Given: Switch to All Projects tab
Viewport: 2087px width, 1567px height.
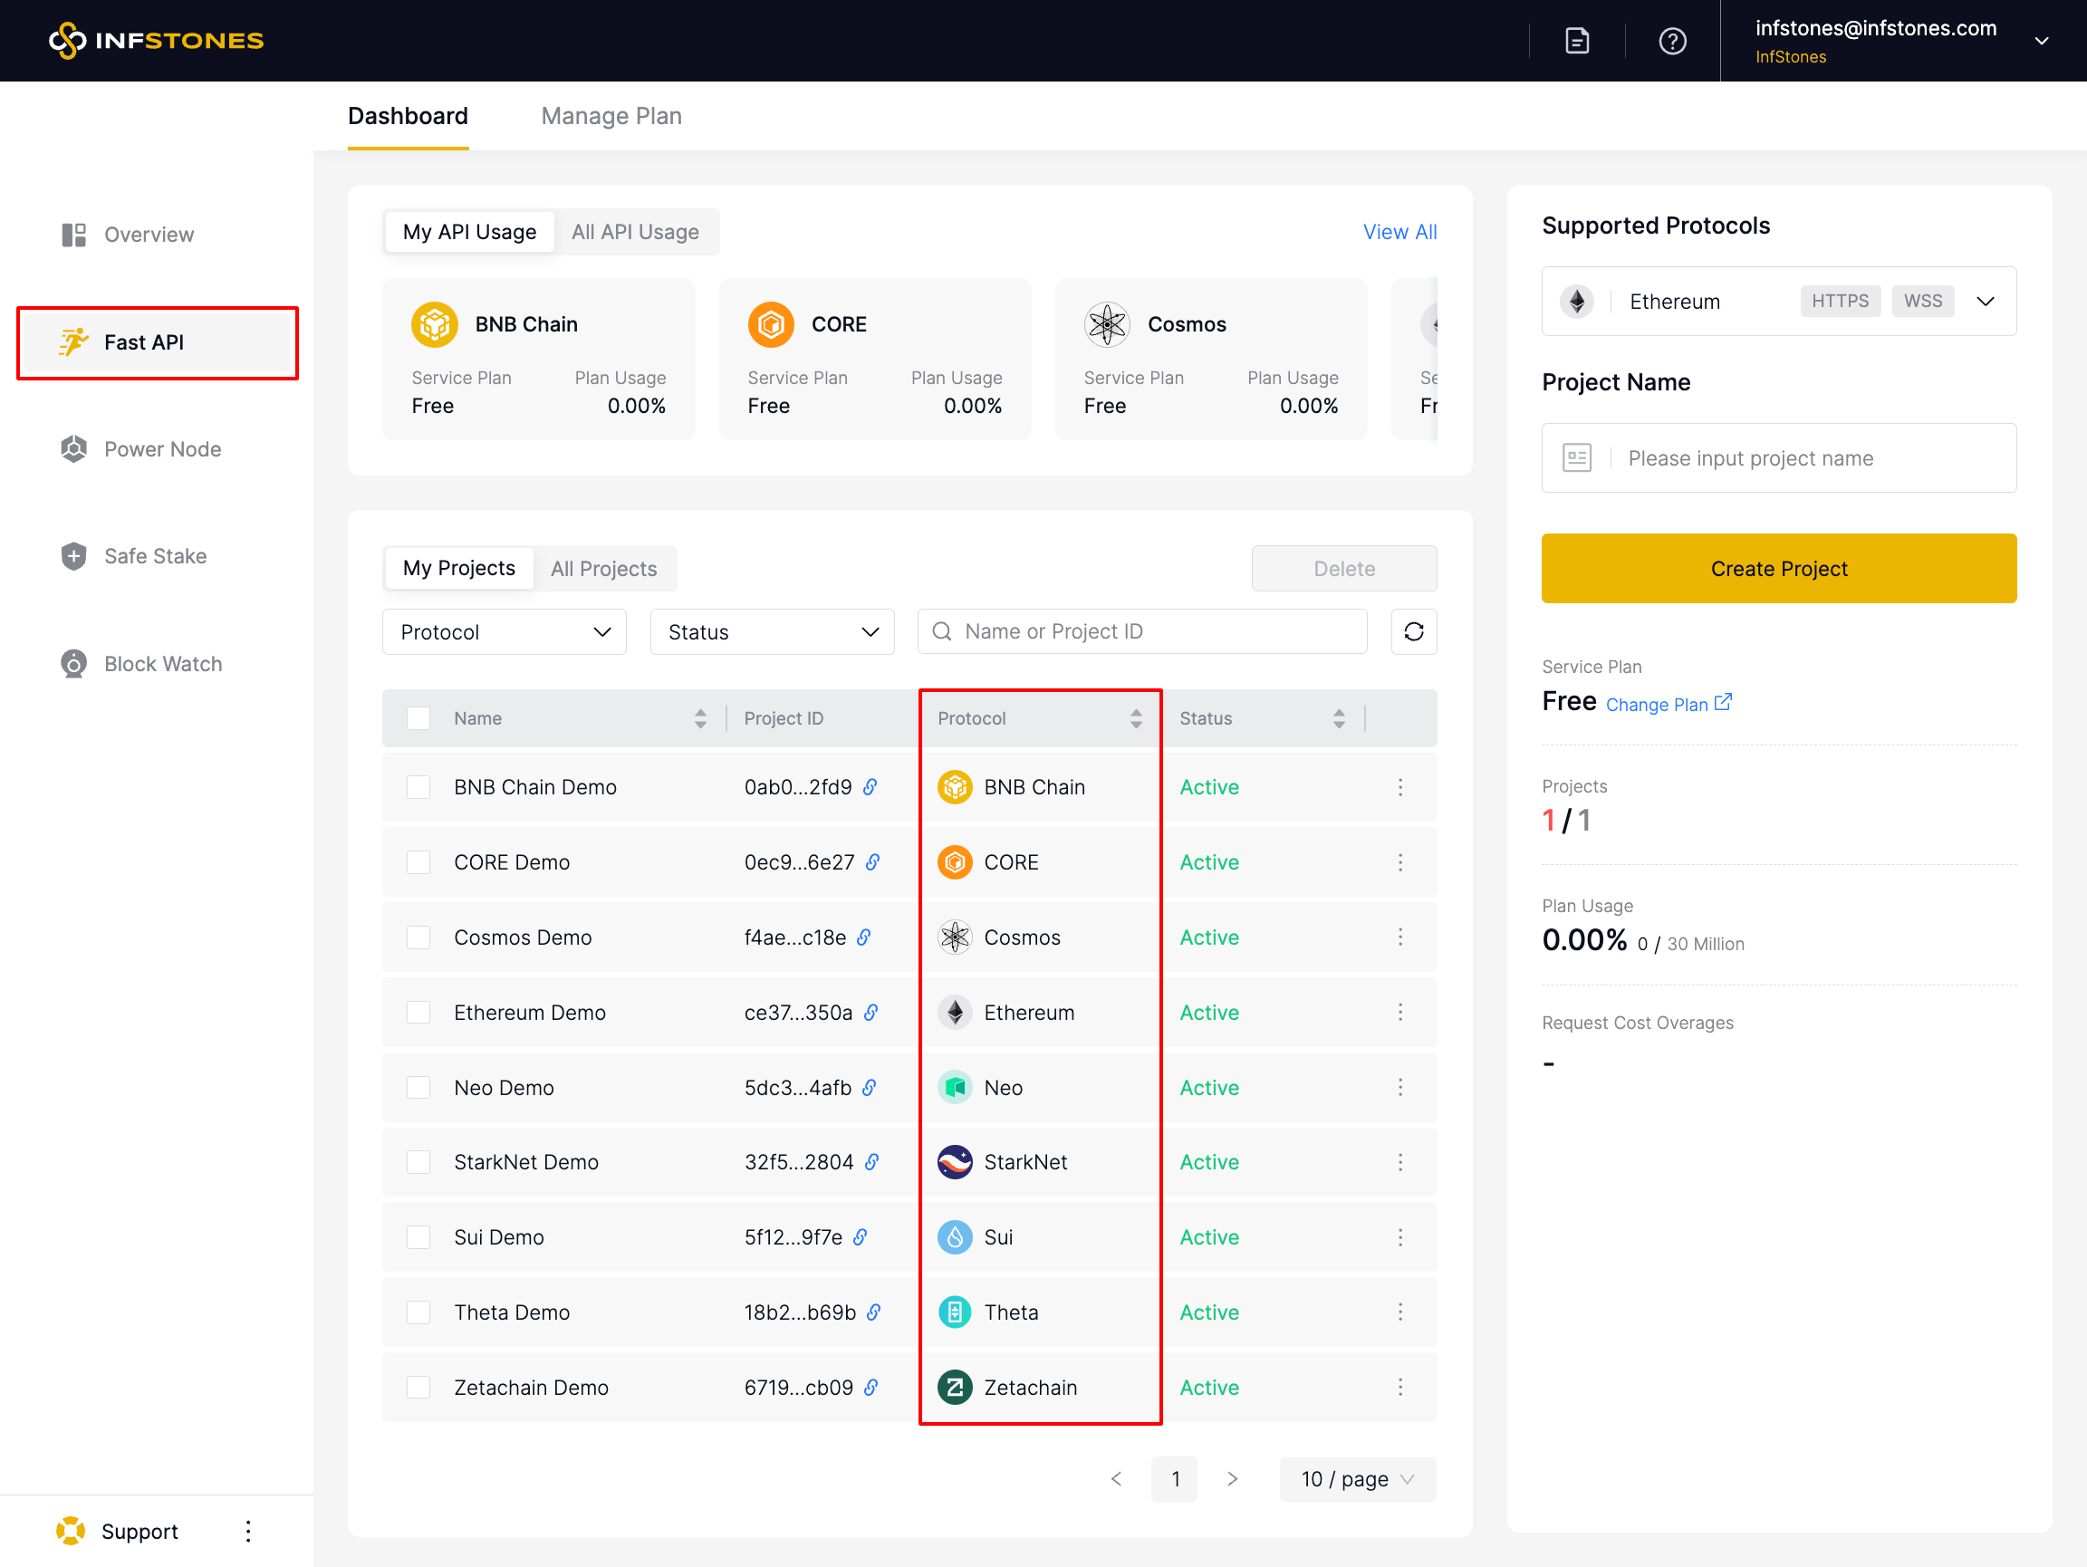Looking at the screenshot, I should [x=604, y=568].
